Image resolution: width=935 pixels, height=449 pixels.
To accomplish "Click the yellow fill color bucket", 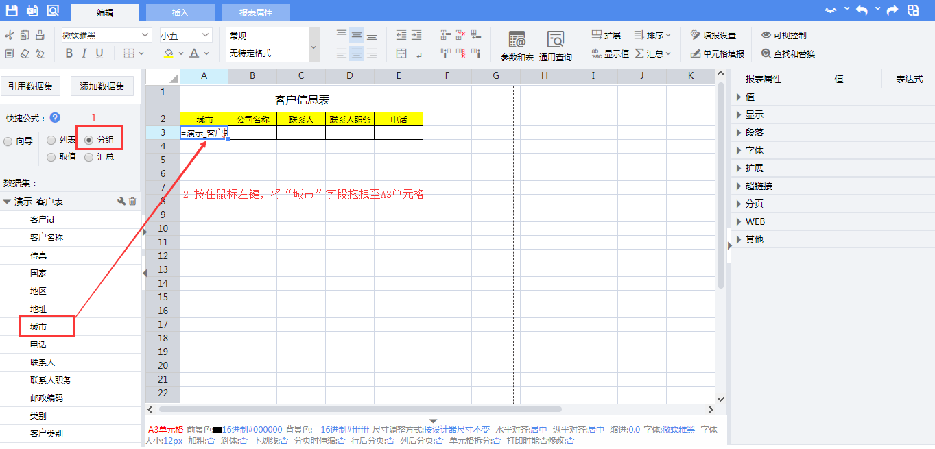I will [x=169, y=53].
